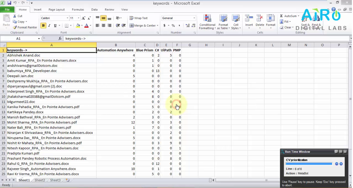Image resolution: width=353 pixels, height=188 pixels.
Task: Click the Format Painter brush icon
Action: click(x=15, y=27)
